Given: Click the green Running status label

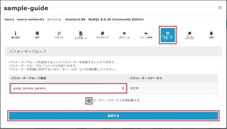Looking at the screenshot, I should pyautogui.click(x=54, y=20).
